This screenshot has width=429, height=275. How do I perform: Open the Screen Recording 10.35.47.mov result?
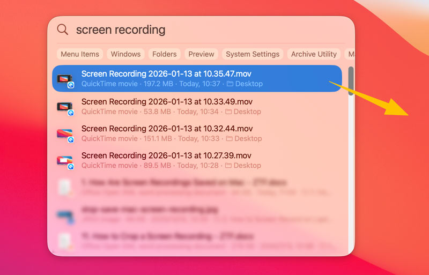tap(197, 78)
